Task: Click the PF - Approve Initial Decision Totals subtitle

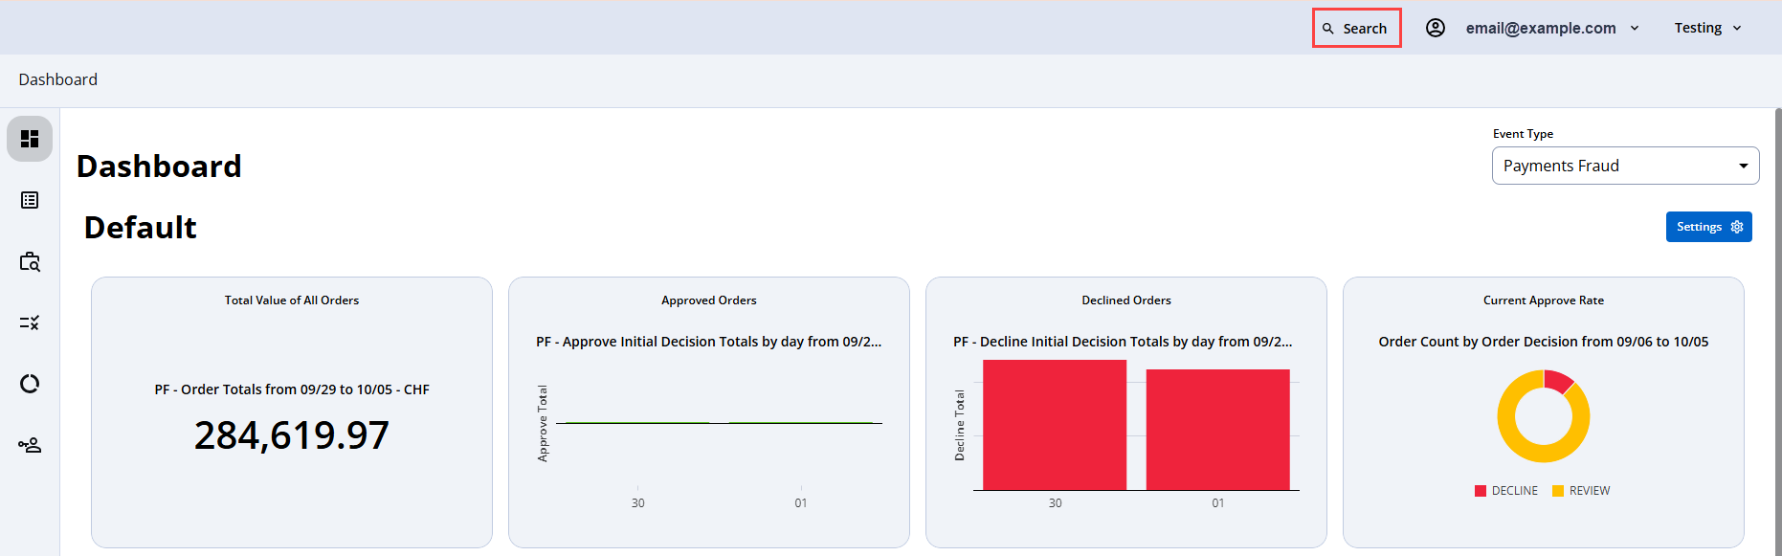Action: 709,342
